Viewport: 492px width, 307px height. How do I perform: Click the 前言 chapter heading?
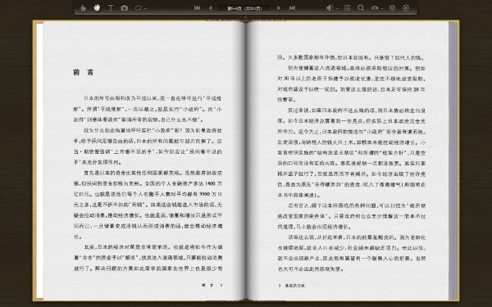(83, 72)
